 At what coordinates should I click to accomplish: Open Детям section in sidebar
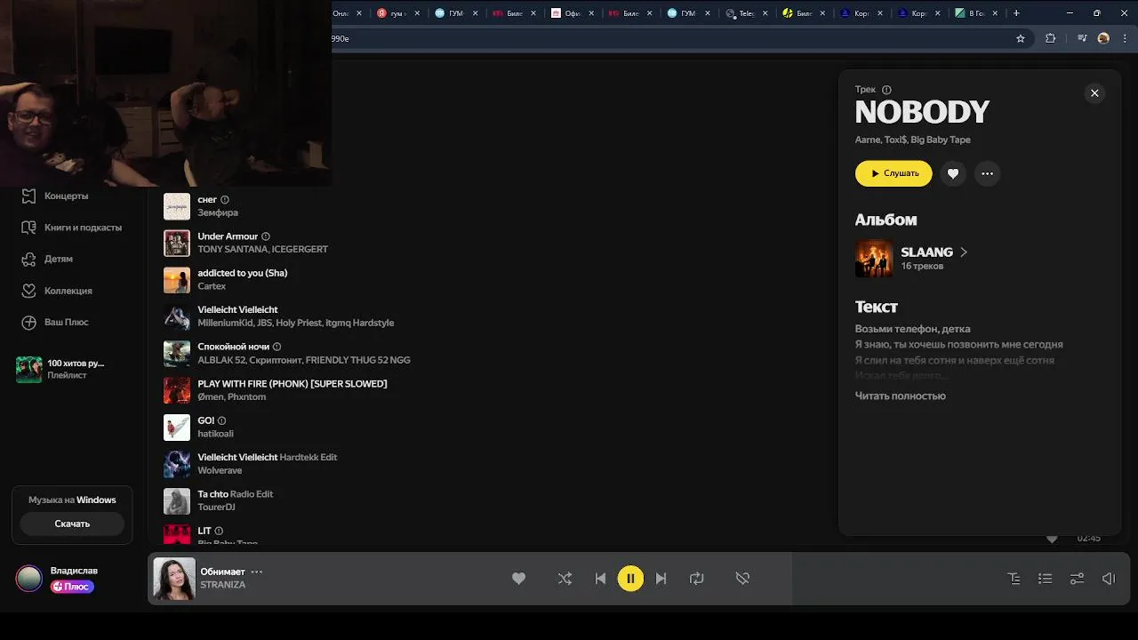47,259
